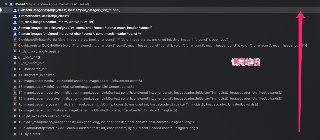Click user icon beside attachCategories frame

tap(15, 10)
